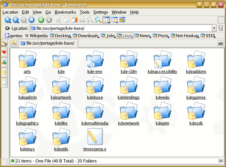
Task: Click the Cut scissors icon
Action: pos(58,20)
